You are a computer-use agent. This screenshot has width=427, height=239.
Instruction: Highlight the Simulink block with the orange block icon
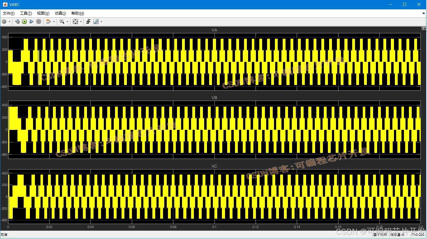click(49, 22)
